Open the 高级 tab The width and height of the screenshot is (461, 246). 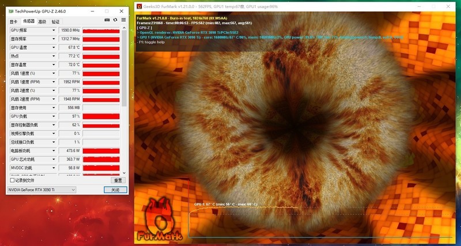(42, 21)
